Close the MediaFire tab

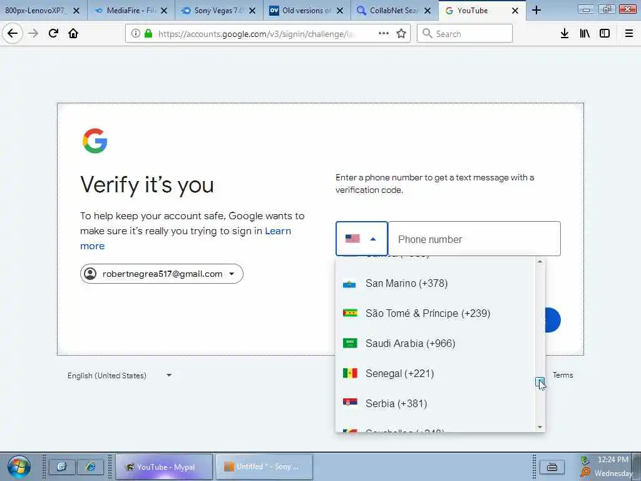164,11
